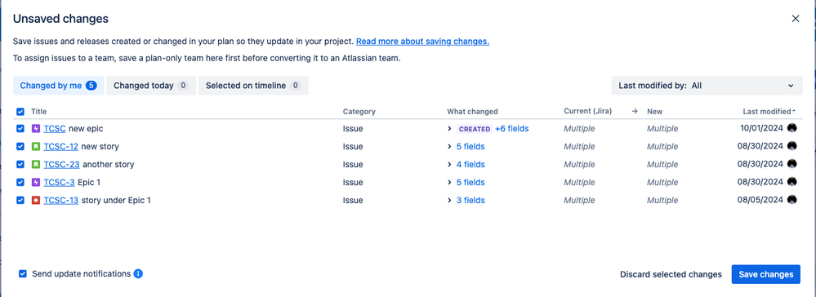The height and width of the screenshot is (297, 816).
Task: Sort by the Last modified column header
Action: 769,111
